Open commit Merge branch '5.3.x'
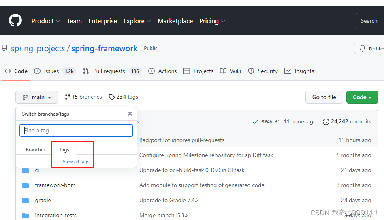 (x=164, y=216)
